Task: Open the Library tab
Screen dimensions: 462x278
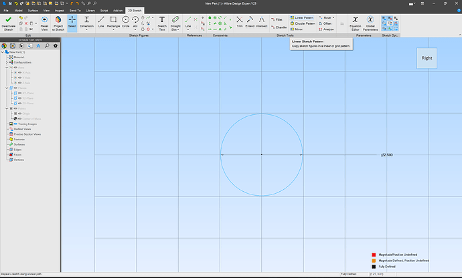Action: pos(90,10)
